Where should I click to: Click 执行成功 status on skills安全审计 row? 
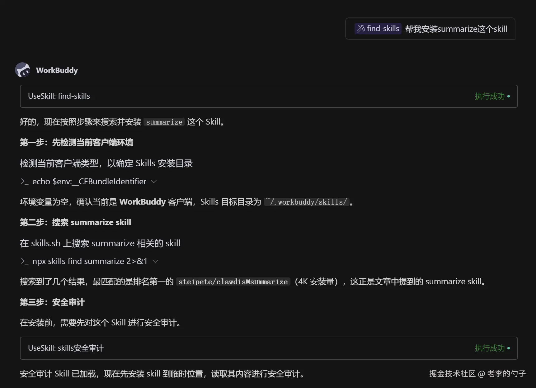coord(490,348)
